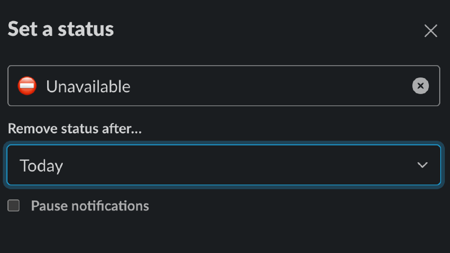Click the word Unavailable in status field

pos(88,87)
